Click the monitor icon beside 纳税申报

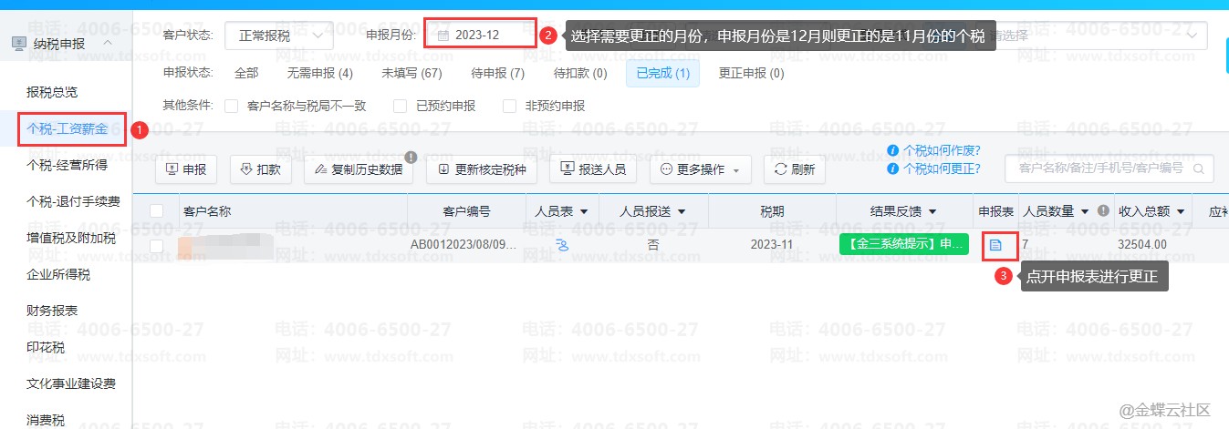coord(18,44)
